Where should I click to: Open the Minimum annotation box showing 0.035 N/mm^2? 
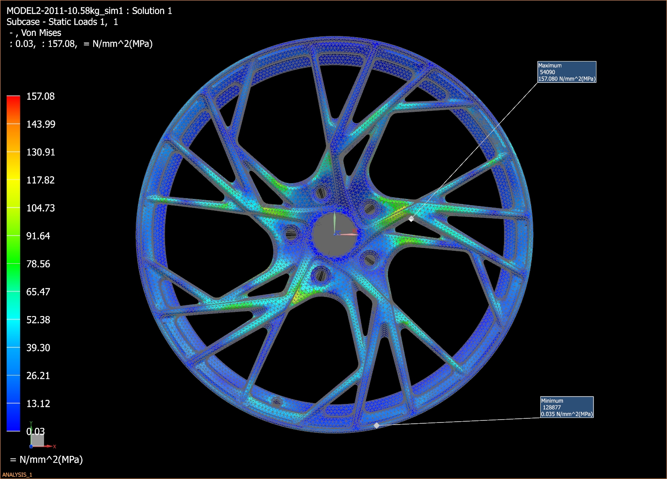pyautogui.click(x=567, y=407)
